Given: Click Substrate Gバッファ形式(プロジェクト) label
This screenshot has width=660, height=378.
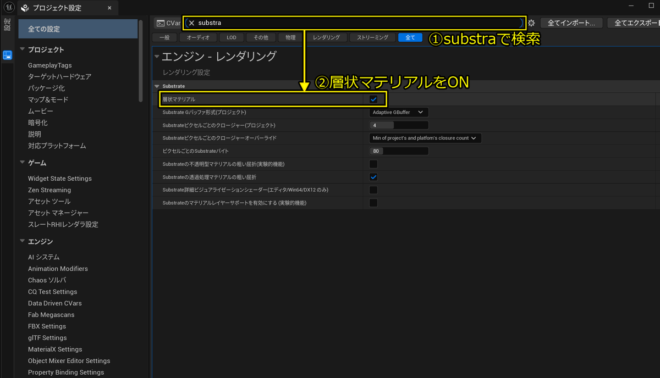Looking at the screenshot, I should pos(204,113).
